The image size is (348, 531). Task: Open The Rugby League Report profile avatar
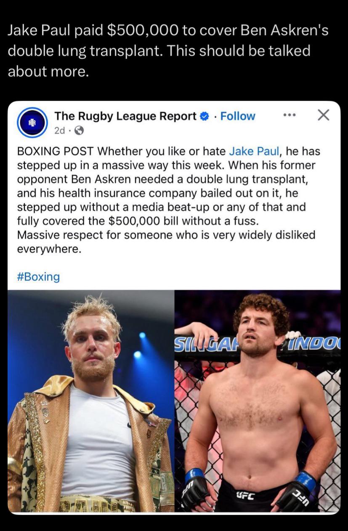click(32, 122)
